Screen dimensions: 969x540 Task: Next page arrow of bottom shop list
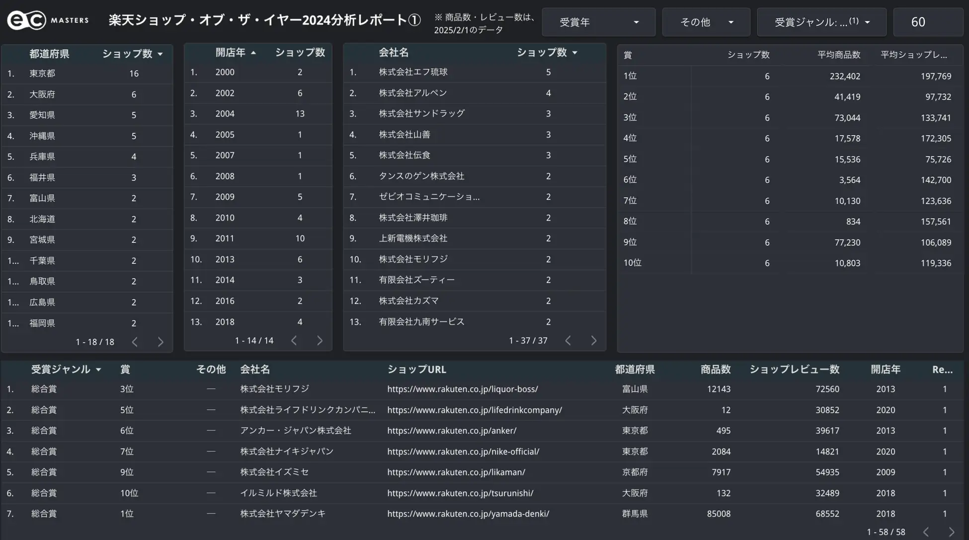pyautogui.click(x=951, y=532)
